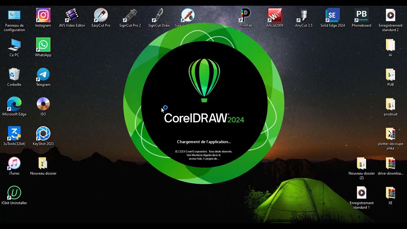Click the Corel Corporation copyright notice
The width and height of the screenshot is (407, 229).
click(204, 155)
